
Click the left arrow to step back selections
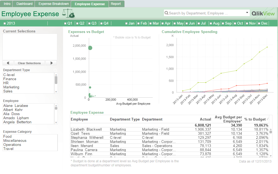pos(8,63)
